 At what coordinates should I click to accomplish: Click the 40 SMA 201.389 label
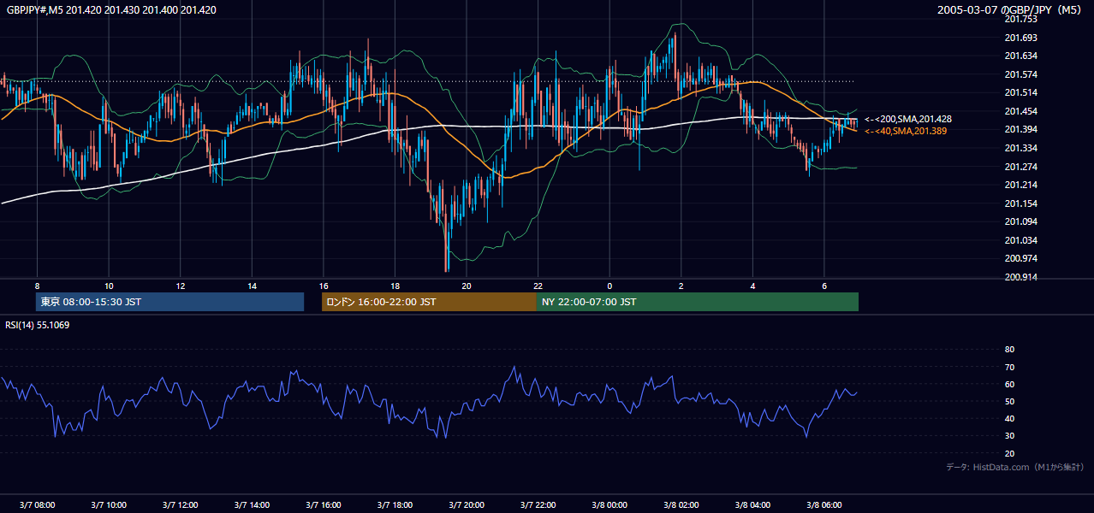click(x=906, y=131)
